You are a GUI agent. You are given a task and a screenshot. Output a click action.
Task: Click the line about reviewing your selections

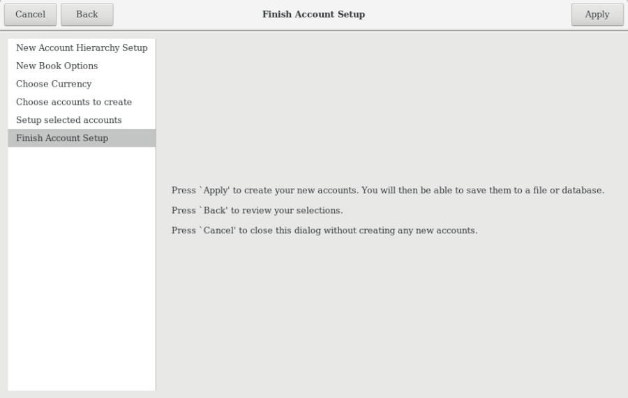pos(257,210)
